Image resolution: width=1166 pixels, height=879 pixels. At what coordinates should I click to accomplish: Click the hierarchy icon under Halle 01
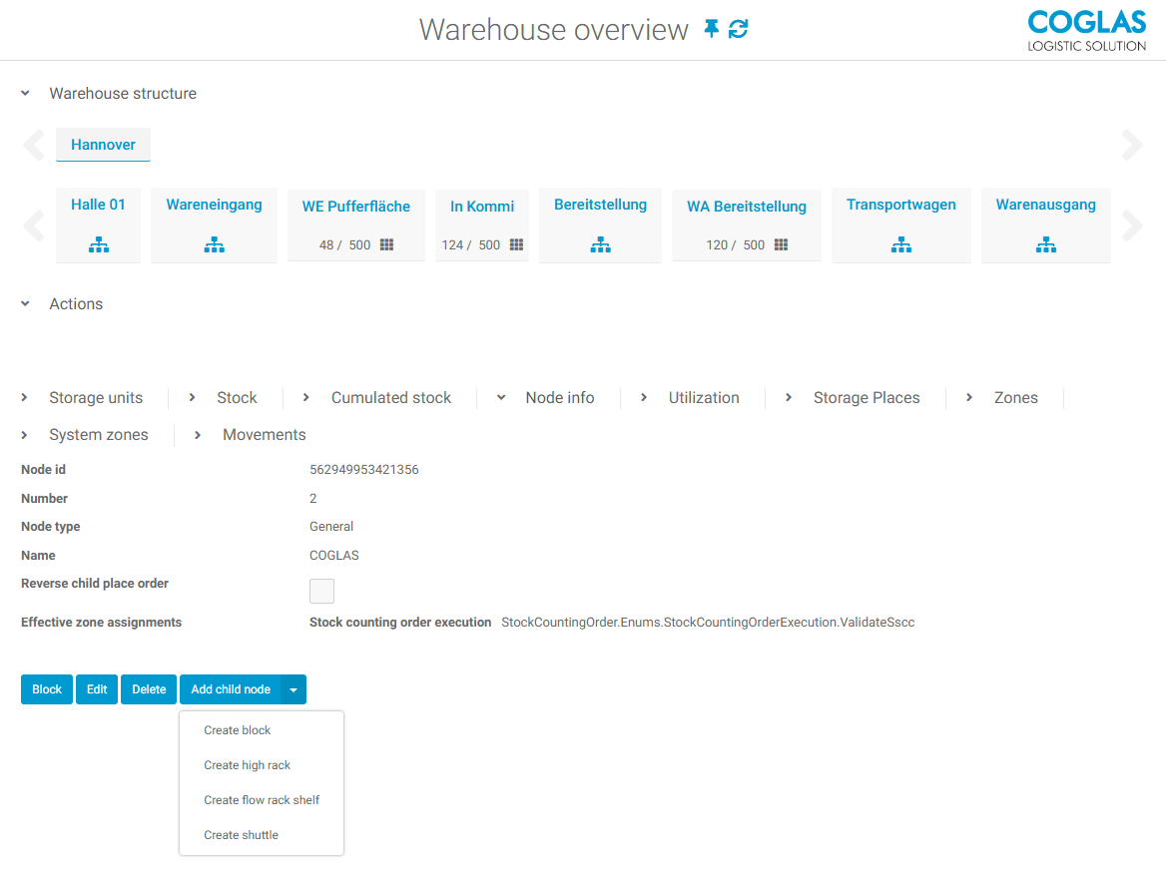pyautogui.click(x=98, y=244)
